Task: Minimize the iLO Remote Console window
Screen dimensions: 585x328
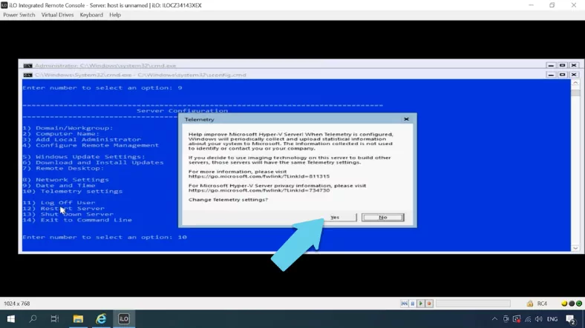Action: (x=531, y=5)
